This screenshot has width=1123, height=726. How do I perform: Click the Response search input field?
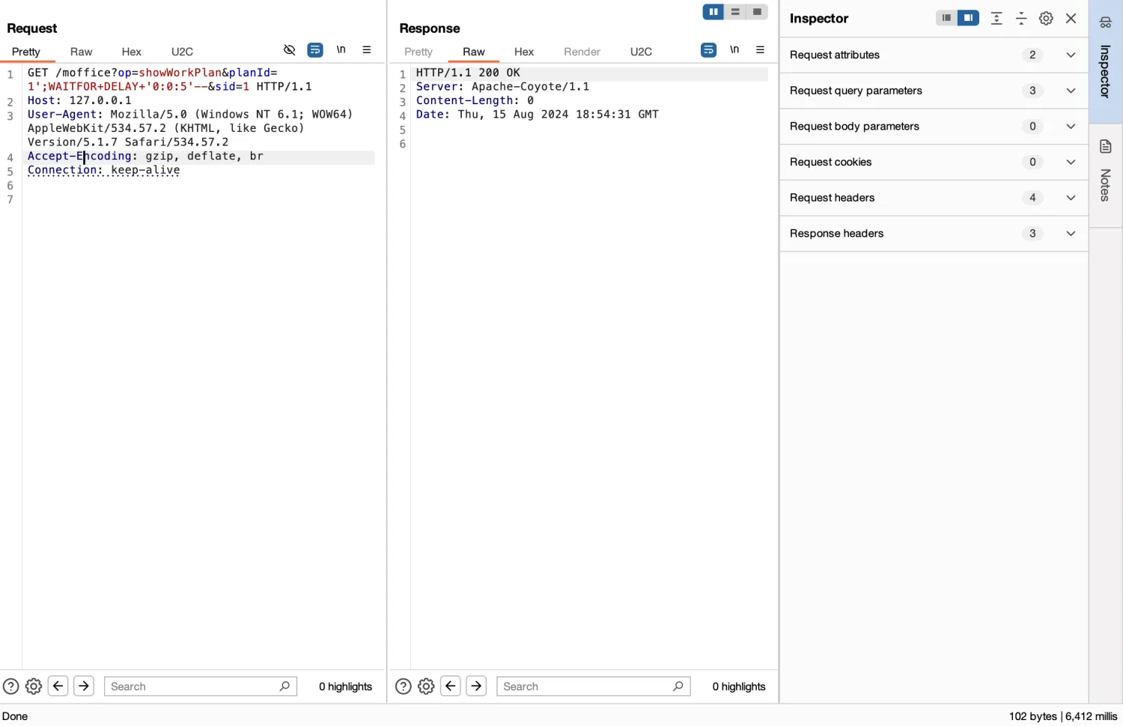click(x=594, y=686)
